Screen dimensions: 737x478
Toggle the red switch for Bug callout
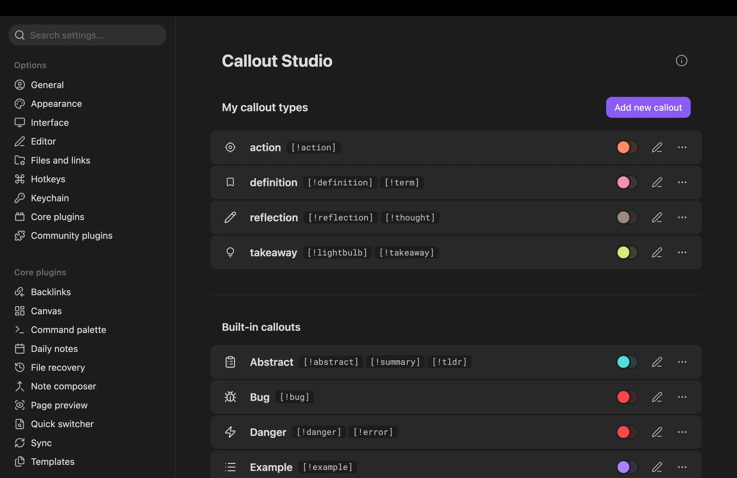(x=627, y=397)
